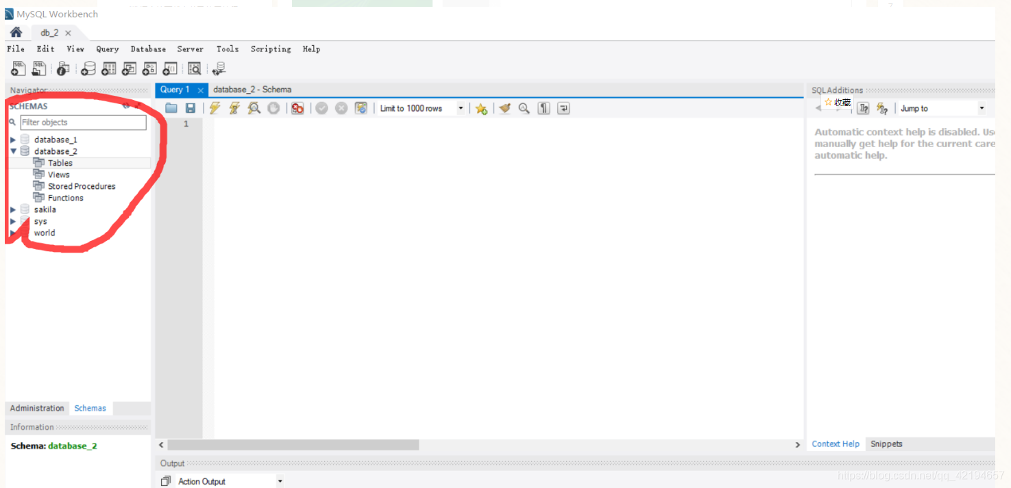Open the Help menu

click(x=311, y=49)
